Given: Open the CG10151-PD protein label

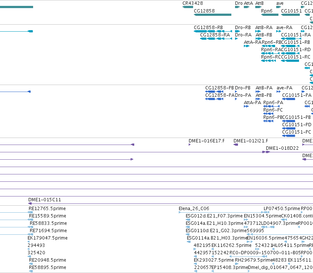Looking at the screenshot, I should (x=297, y=125).
